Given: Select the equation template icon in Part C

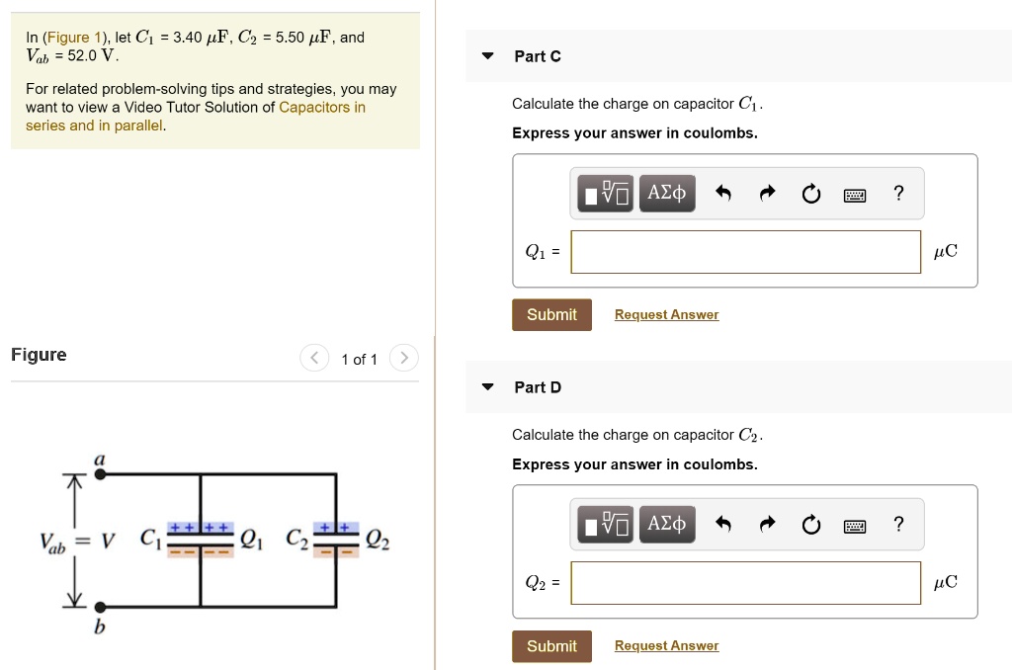Looking at the screenshot, I should [x=604, y=193].
